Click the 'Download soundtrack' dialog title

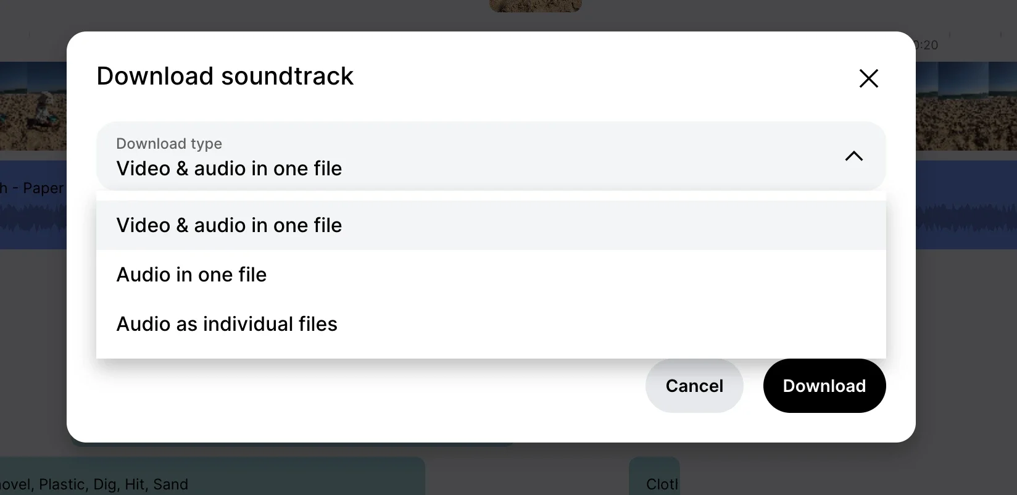click(225, 77)
